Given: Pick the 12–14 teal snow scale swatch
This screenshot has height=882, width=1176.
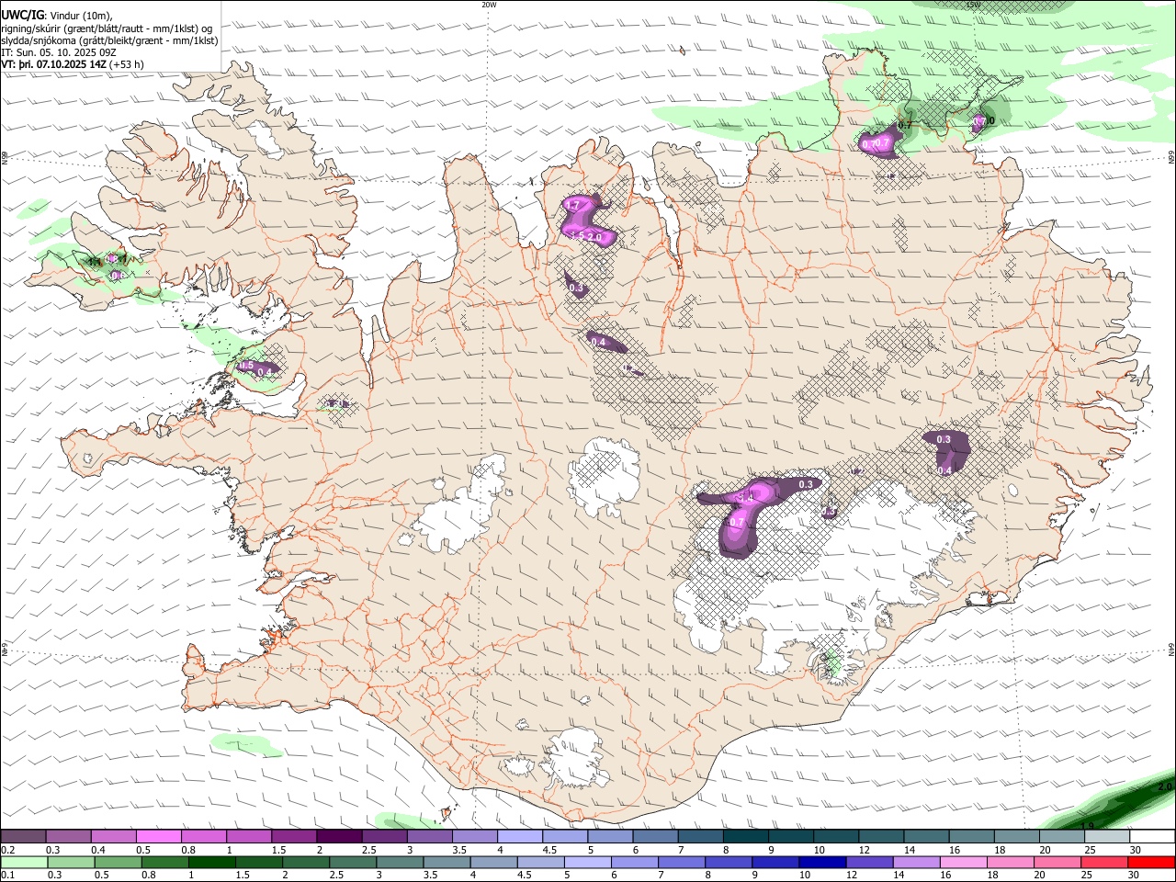Looking at the screenshot, I should point(881,837).
